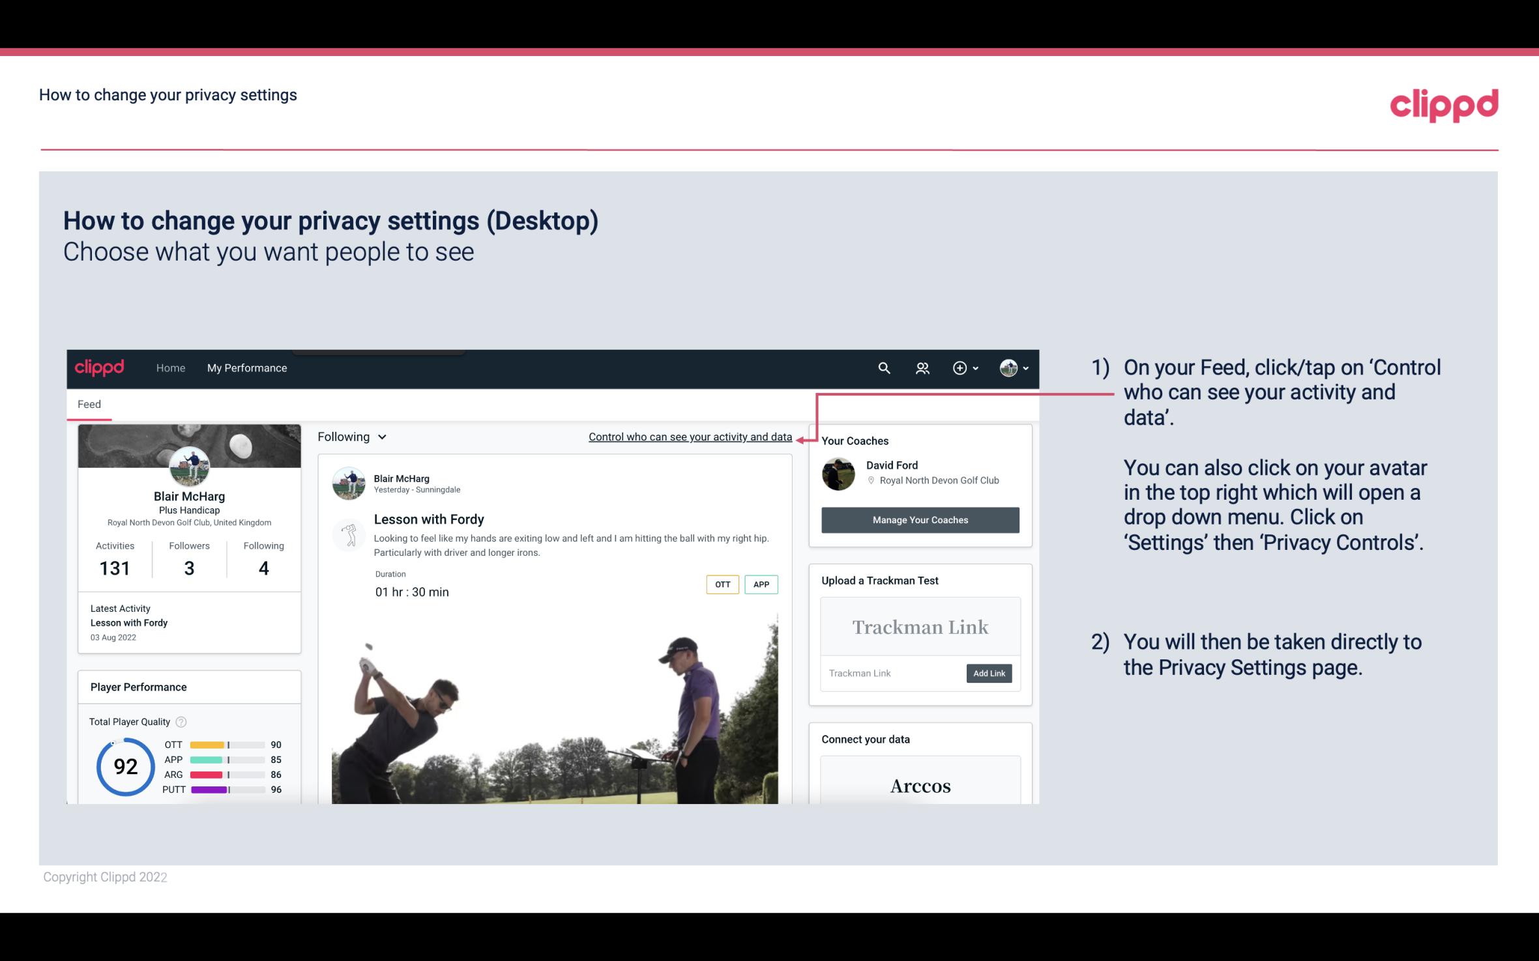Click 'Control who can see your activity and data' link
This screenshot has width=1539, height=961.
click(x=689, y=437)
